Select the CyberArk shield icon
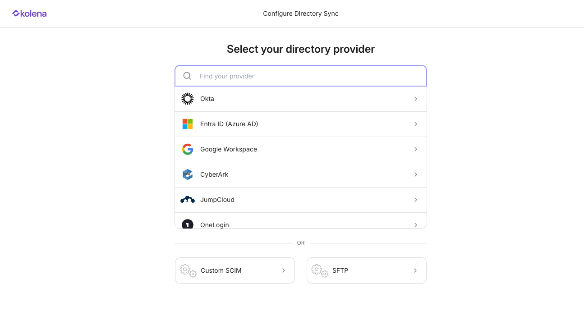 tap(187, 174)
